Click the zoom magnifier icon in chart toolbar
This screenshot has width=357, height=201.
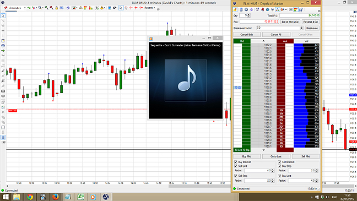click(40, 8)
